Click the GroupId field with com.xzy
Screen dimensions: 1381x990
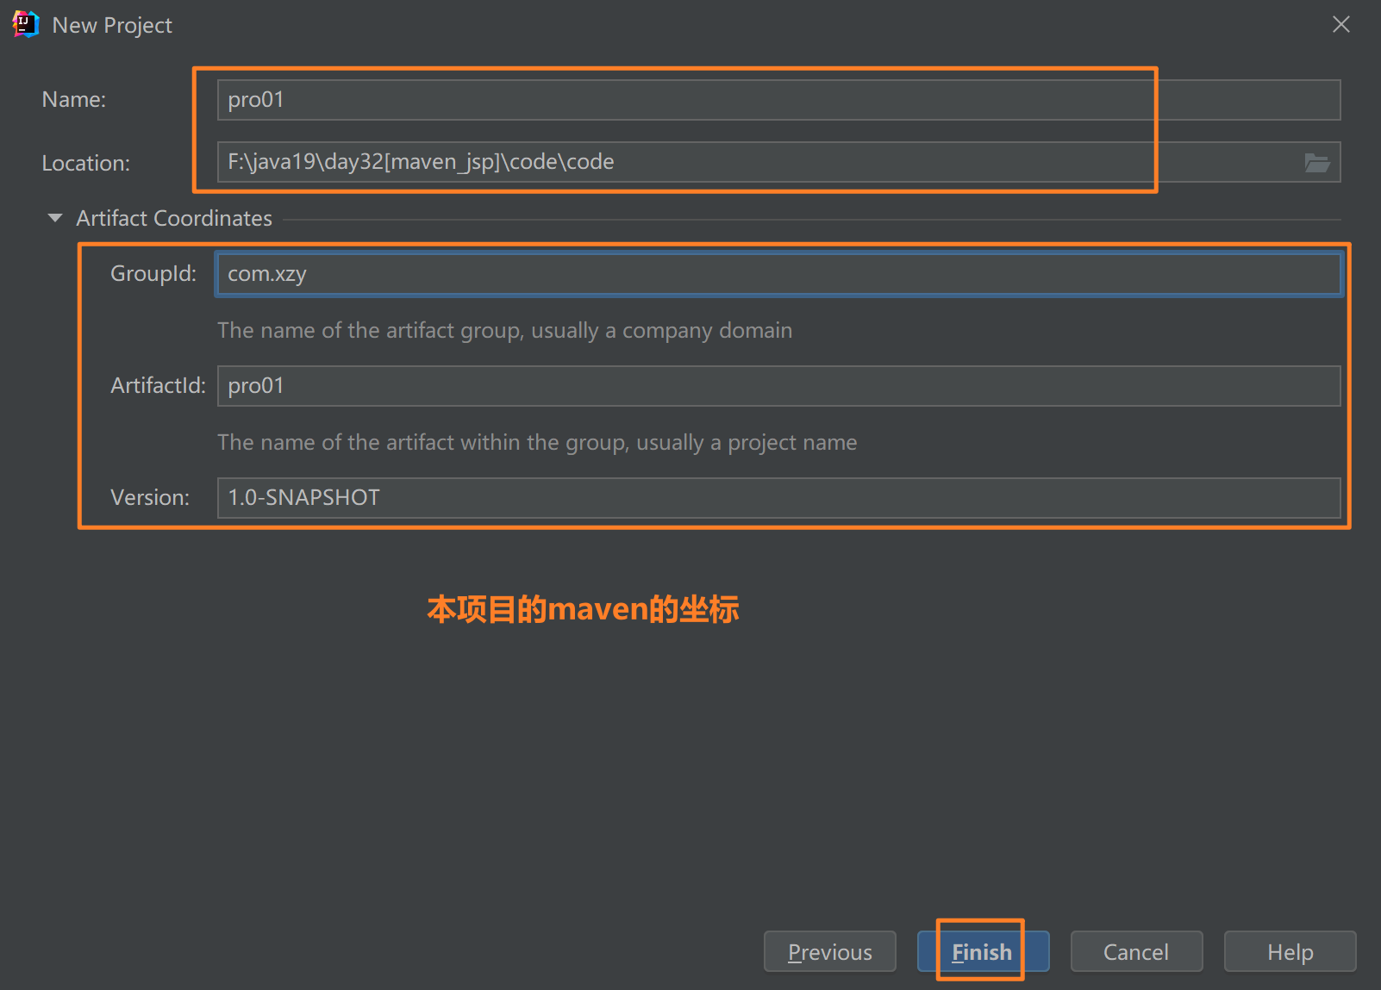point(778,274)
